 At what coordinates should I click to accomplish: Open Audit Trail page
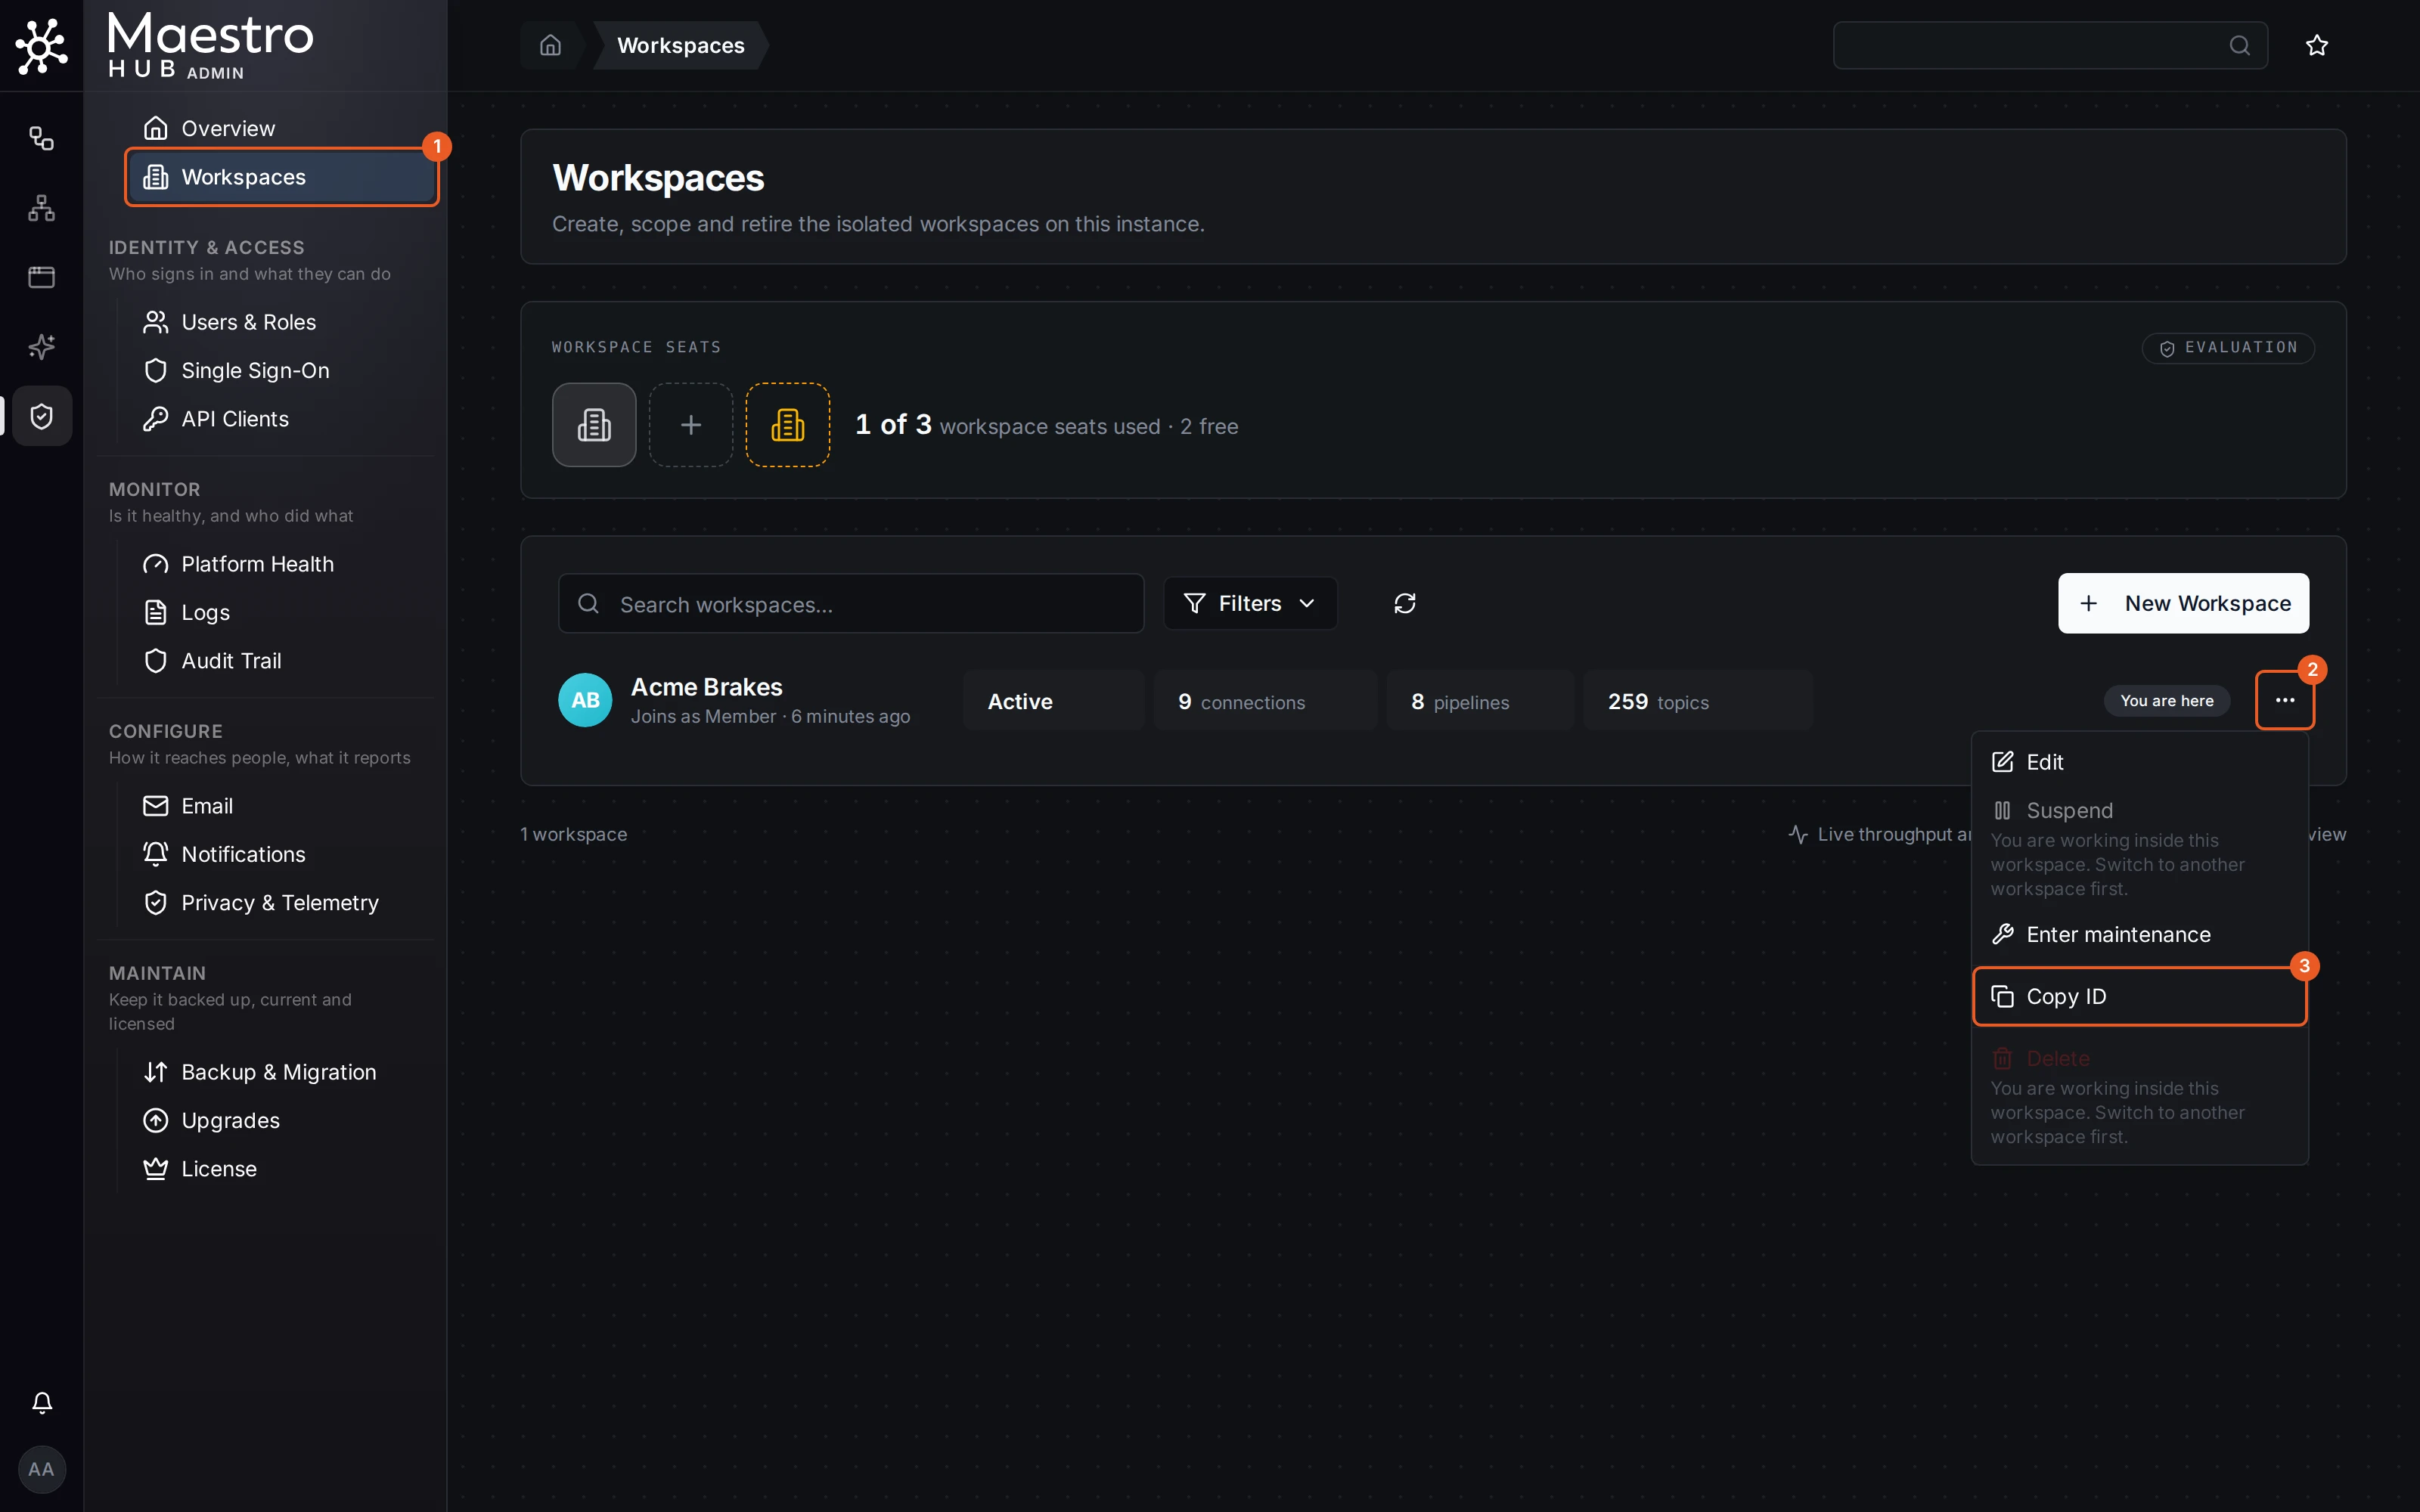[x=282, y=661]
